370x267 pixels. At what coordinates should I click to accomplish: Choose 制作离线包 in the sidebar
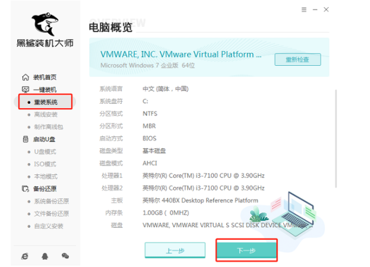click(x=48, y=127)
